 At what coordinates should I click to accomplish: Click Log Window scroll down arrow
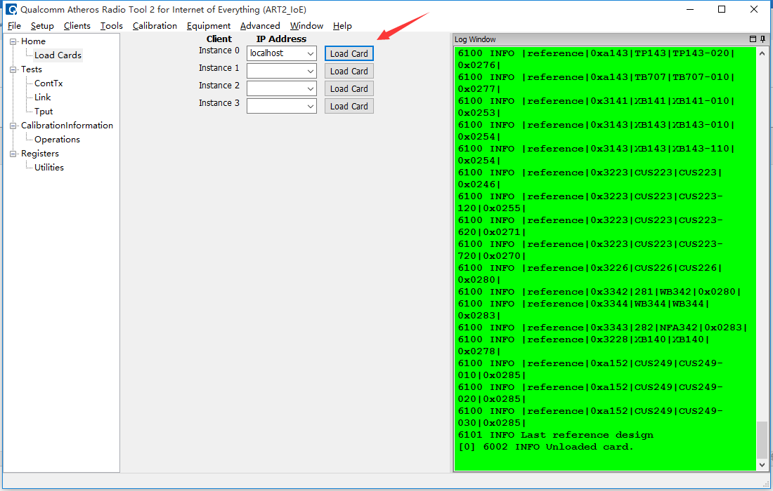click(x=762, y=464)
